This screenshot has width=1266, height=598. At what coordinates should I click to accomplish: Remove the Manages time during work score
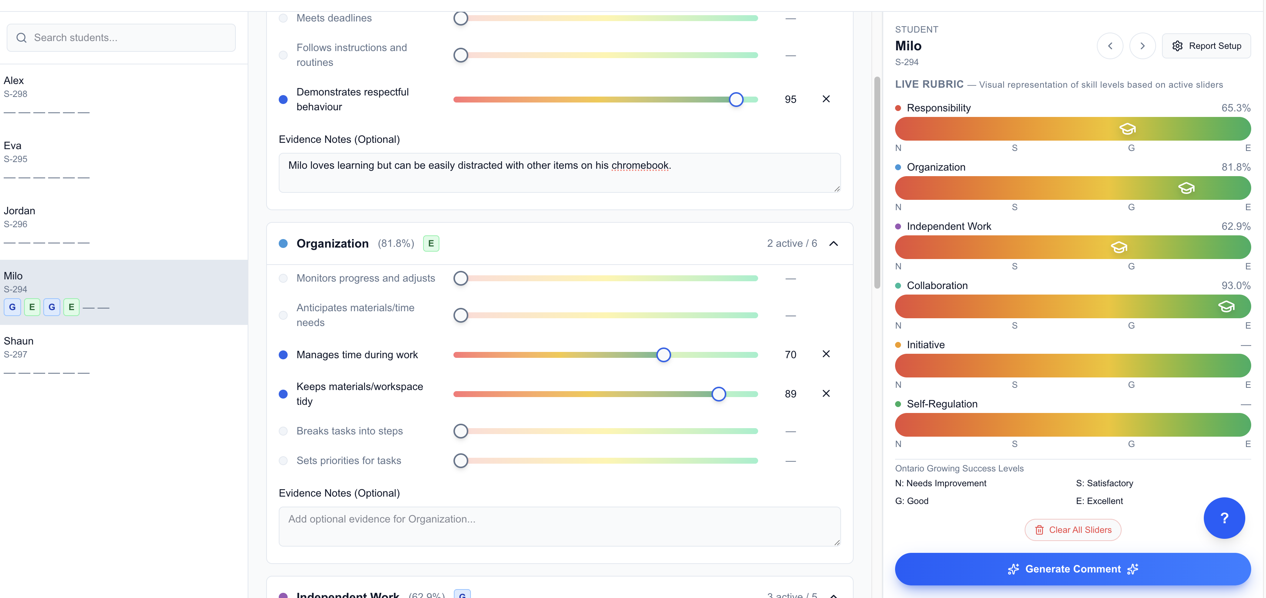826,354
